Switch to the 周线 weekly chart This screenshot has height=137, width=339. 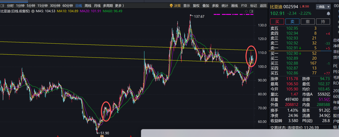(x=88, y=5)
